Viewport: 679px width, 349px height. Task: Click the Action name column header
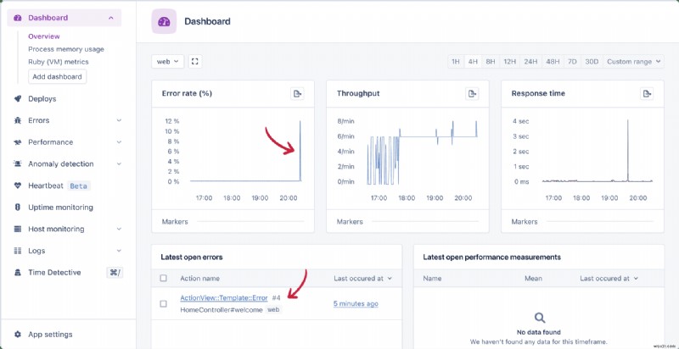tap(199, 278)
